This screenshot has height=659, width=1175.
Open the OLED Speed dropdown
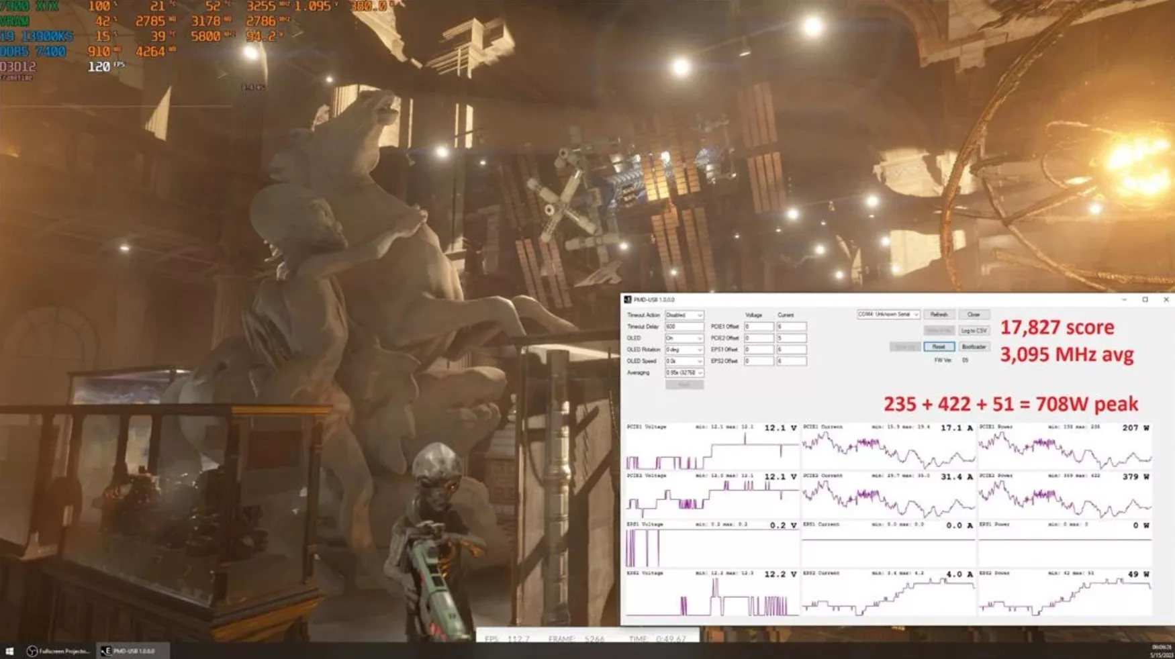tap(684, 361)
